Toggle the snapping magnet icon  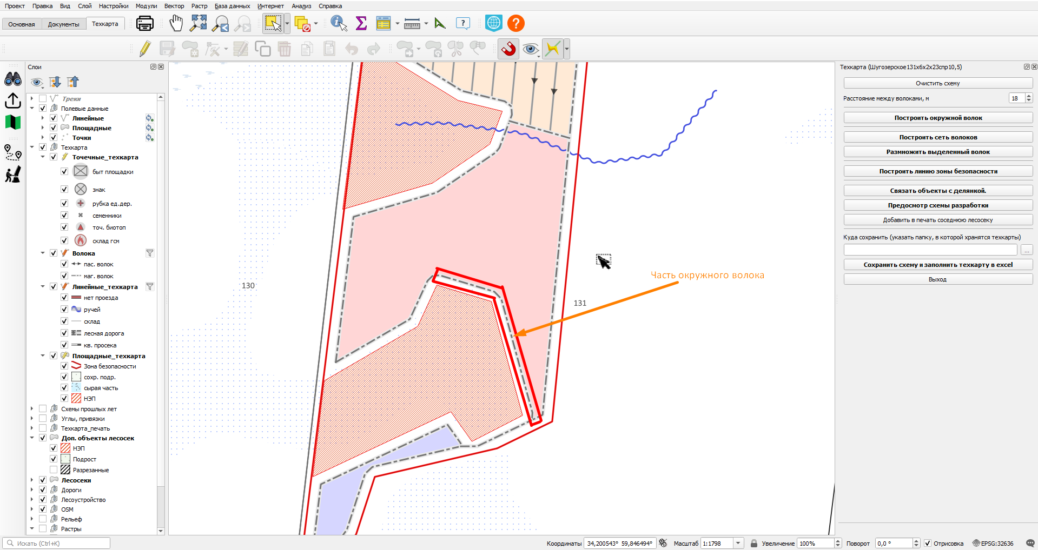508,49
